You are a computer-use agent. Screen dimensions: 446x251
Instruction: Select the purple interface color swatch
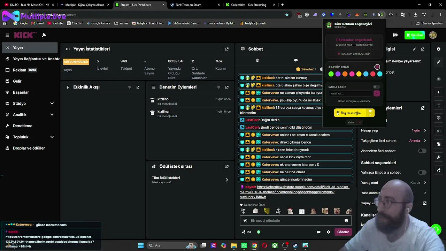coord(338,74)
